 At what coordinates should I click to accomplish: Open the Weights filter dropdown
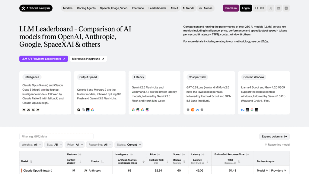pyautogui.click(x=31, y=145)
